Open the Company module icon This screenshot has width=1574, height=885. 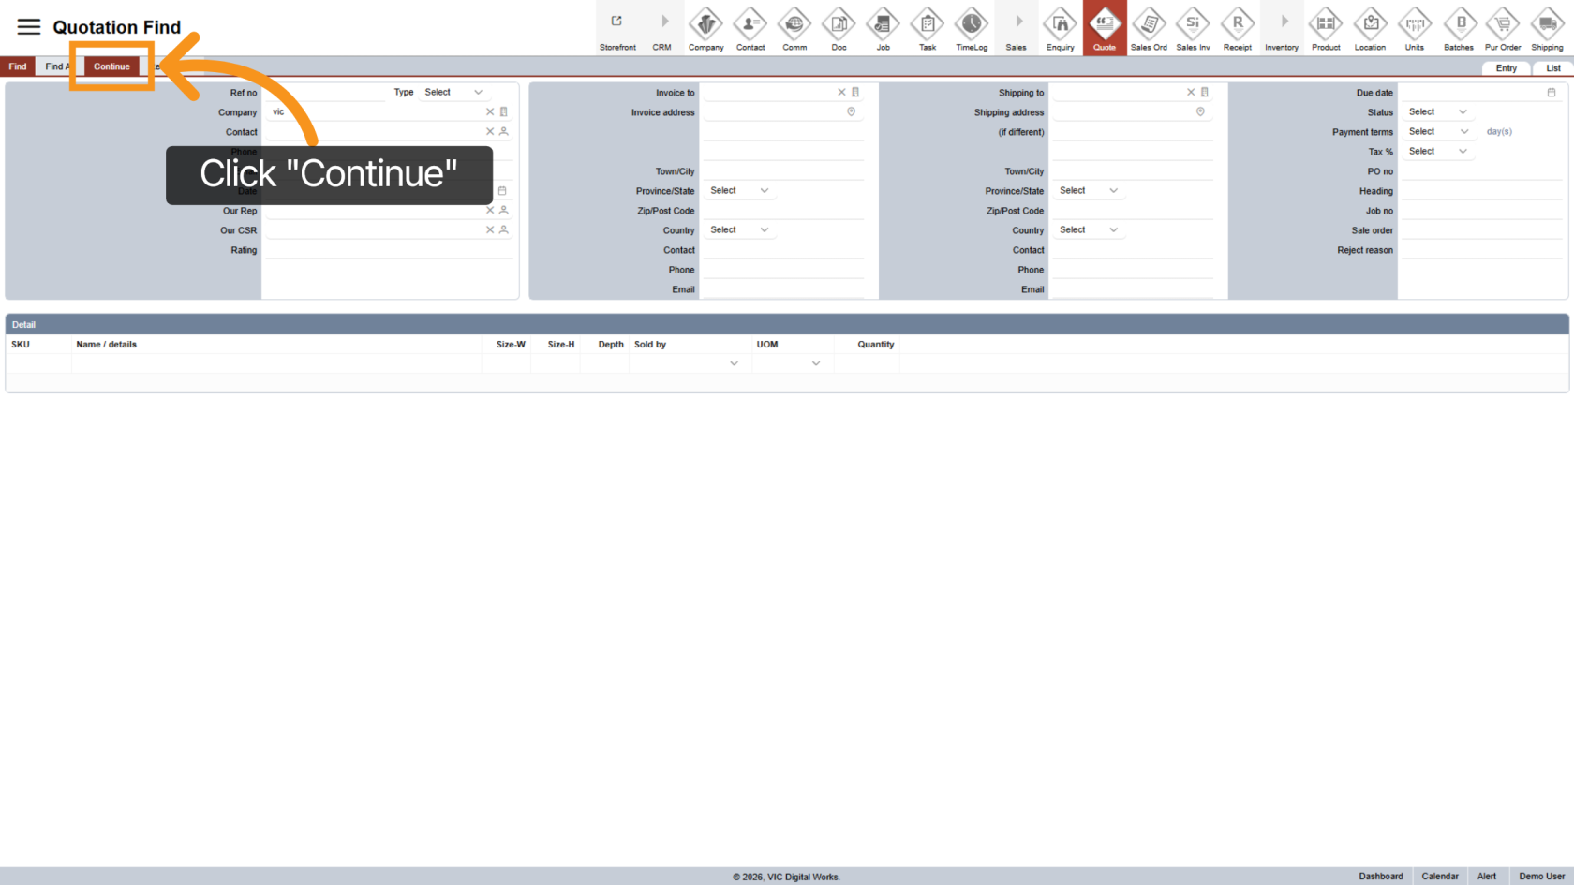point(705,28)
